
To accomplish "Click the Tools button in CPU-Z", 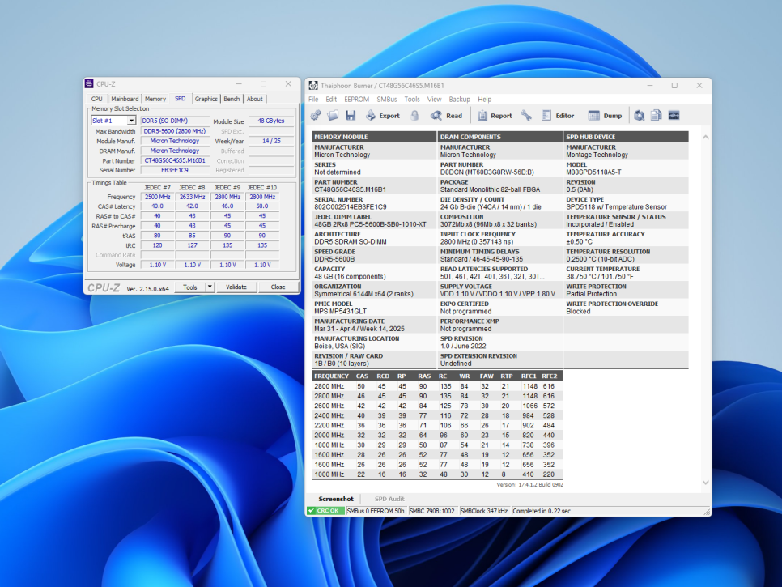I will (190, 287).
